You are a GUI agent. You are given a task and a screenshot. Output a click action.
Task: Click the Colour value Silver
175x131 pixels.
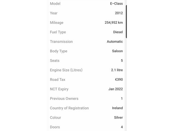click(118, 118)
